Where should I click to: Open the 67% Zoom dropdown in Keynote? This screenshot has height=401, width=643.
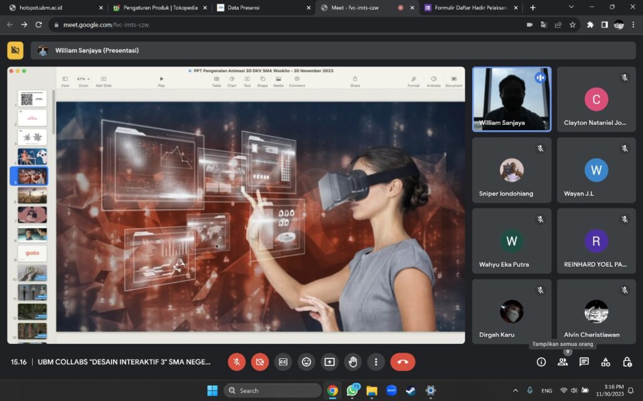coord(84,81)
